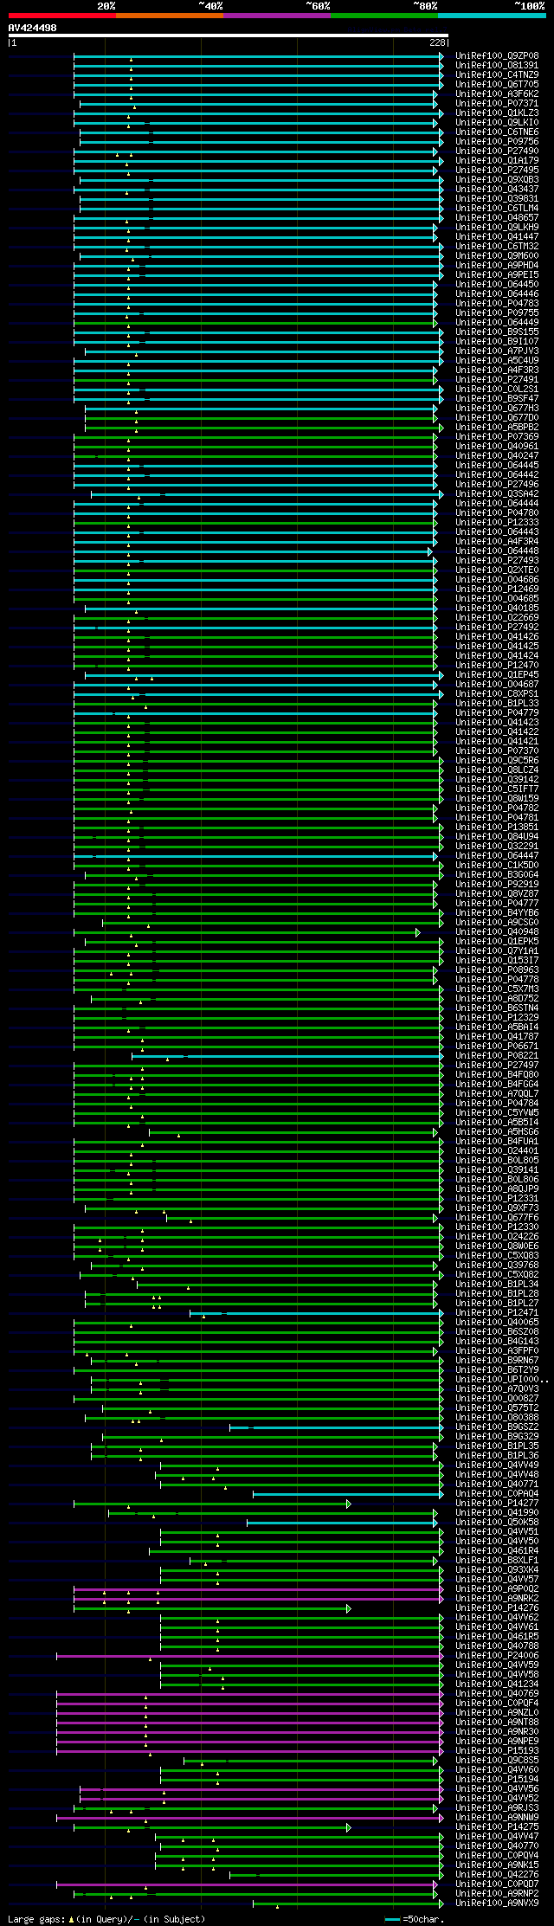554x1926 pixels.
Task: Open hit UniRef100_Q9ZP08
Action: pos(497,55)
